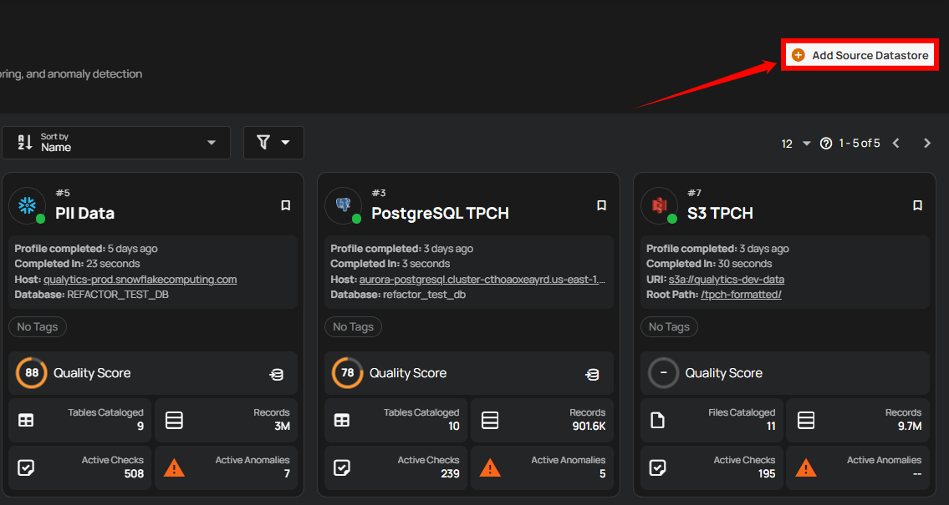
Task: Open the S3 TPCH datastore title
Action: click(x=720, y=214)
